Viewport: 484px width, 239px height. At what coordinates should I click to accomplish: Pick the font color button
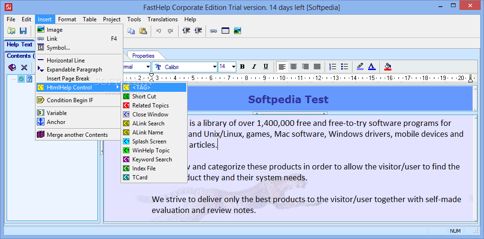pyautogui.click(x=372, y=66)
